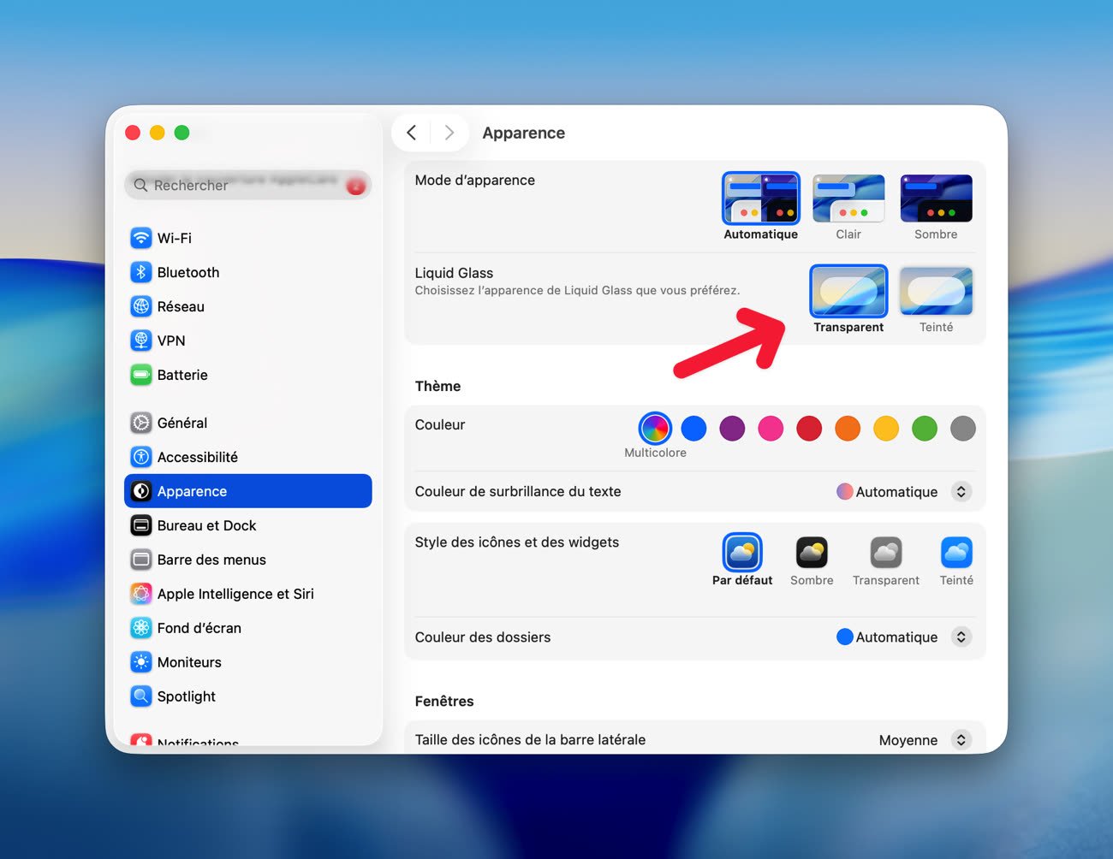
Task: Open the Couleur des dossiers dropdown
Action: (961, 637)
